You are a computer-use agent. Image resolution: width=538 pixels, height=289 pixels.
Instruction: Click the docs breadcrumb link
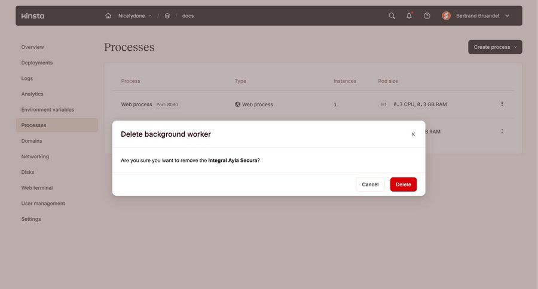click(x=188, y=16)
